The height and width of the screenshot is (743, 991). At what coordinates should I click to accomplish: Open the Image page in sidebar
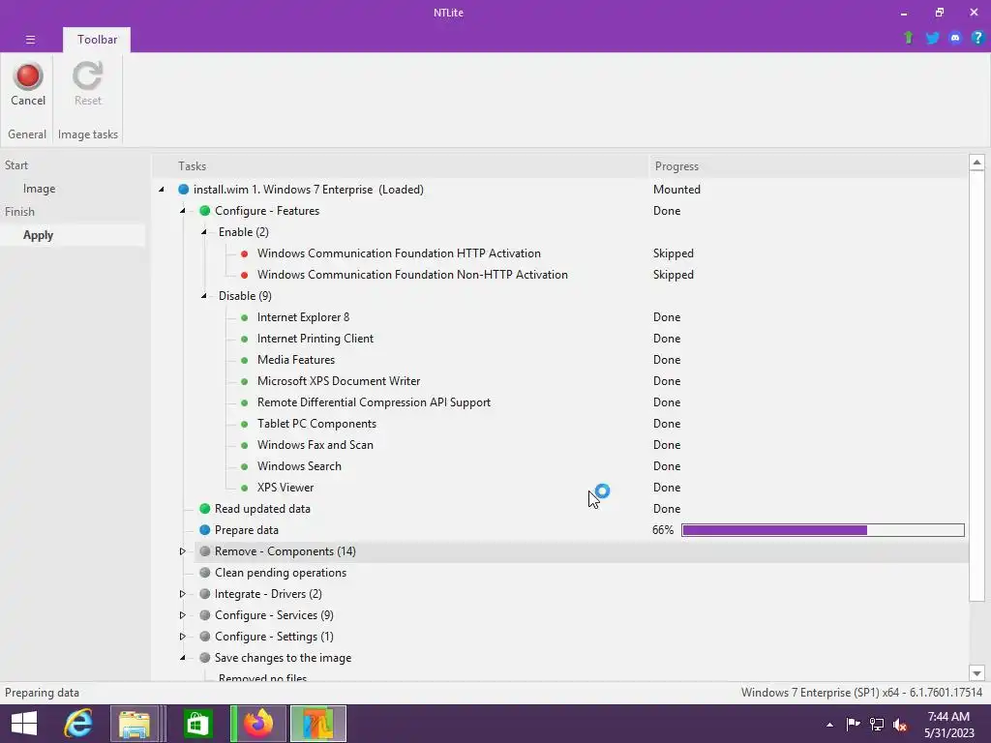coord(39,189)
